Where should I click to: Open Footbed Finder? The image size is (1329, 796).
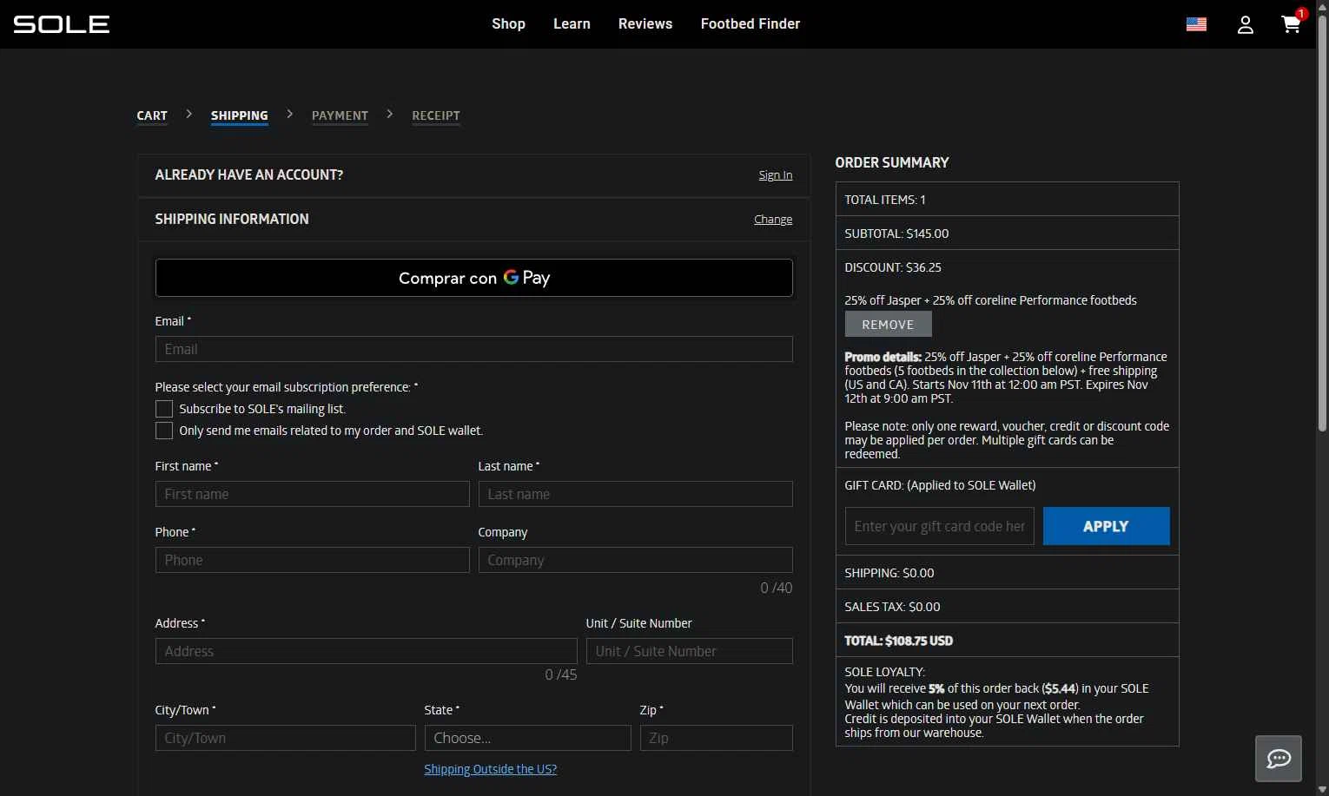pyautogui.click(x=750, y=24)
